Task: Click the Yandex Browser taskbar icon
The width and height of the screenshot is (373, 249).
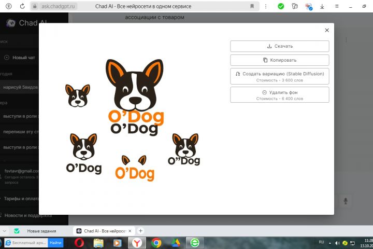Action: [137, 243]
